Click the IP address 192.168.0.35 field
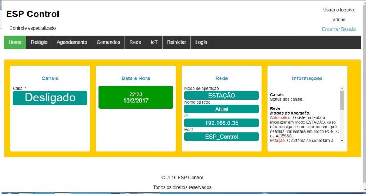This screenshot has height=194, width=366. click(221, 123)
